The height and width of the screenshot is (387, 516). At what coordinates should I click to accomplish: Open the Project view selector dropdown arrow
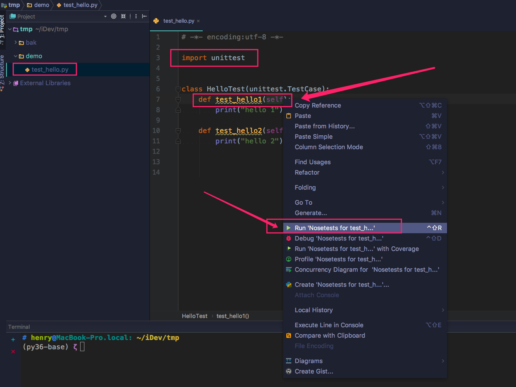[105, 17]
